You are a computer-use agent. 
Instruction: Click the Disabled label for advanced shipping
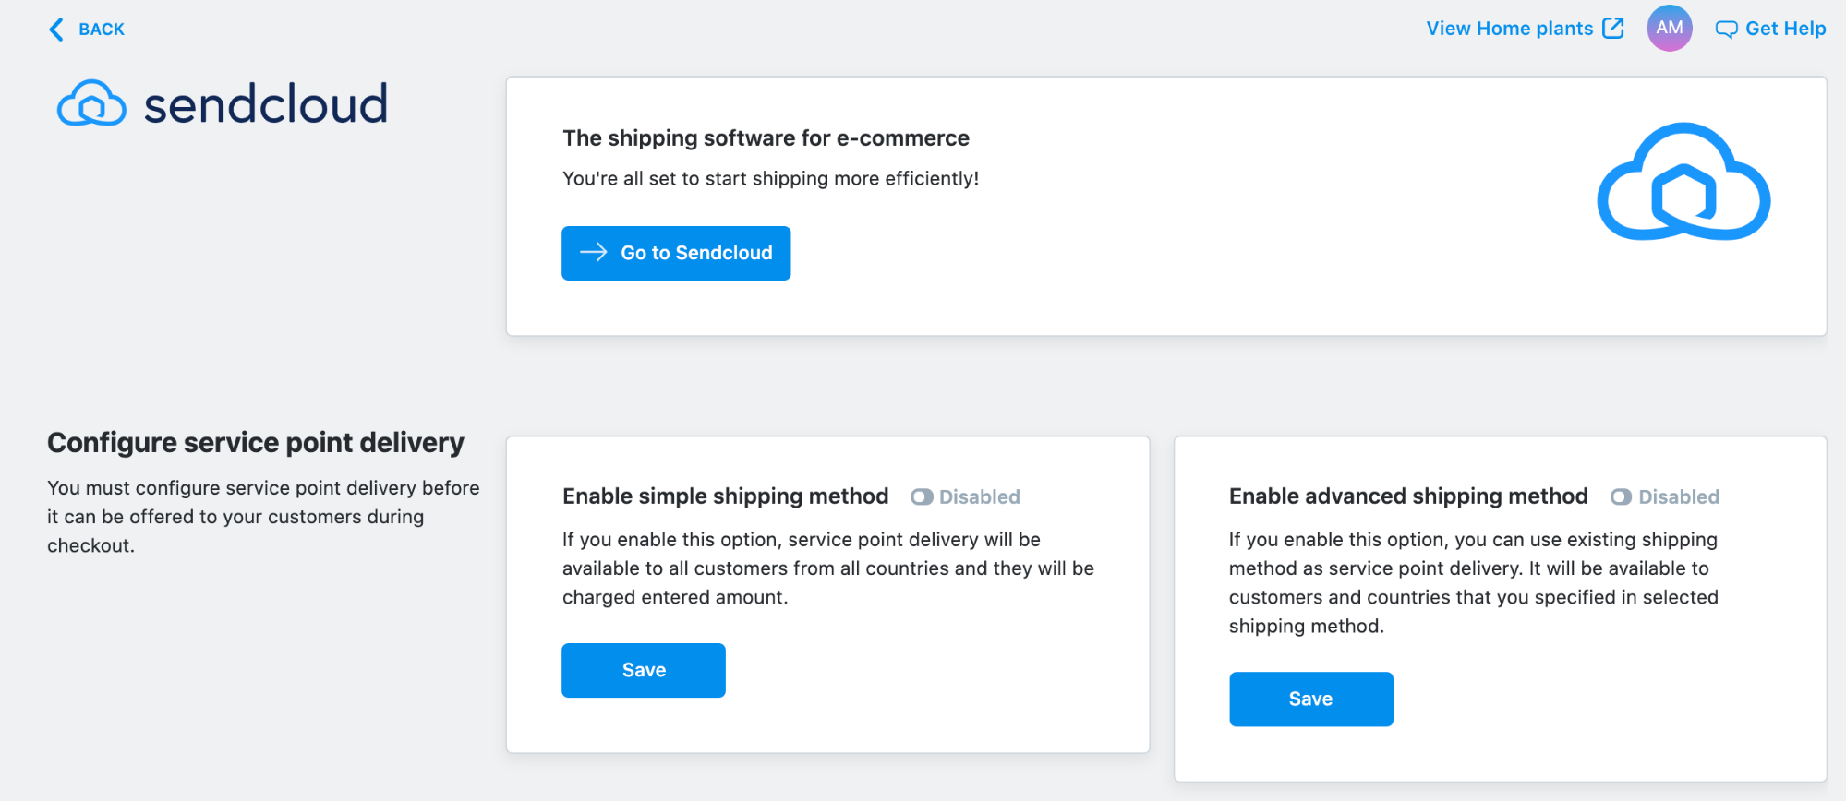click(x=1678, y=497)
